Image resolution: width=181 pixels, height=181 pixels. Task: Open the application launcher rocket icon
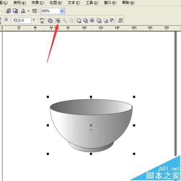click(x=23, y=11)
